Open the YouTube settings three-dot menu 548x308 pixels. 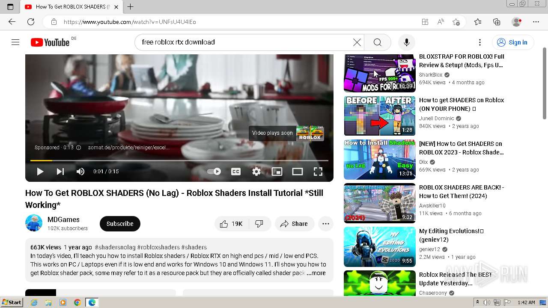coord(480,42)
